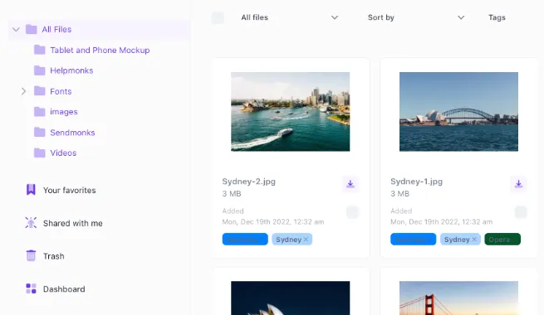
Task: Tick the select-all checkbox beside All files
Action: [218, 17]
